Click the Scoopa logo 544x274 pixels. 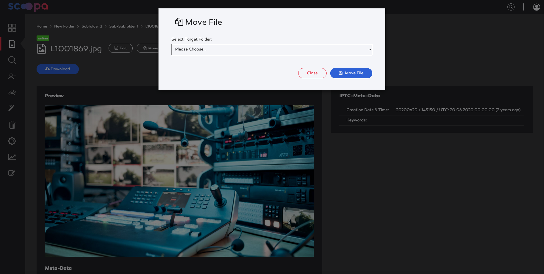point(28,7)
